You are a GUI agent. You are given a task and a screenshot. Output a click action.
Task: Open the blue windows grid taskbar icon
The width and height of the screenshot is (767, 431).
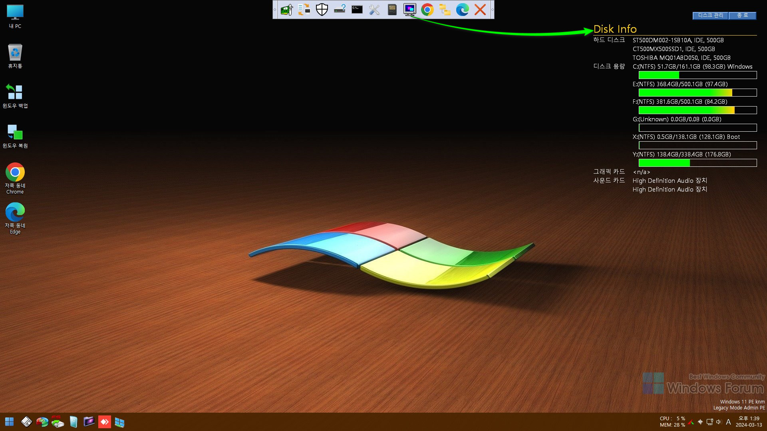pyautogui.click(x=119, y=422)
